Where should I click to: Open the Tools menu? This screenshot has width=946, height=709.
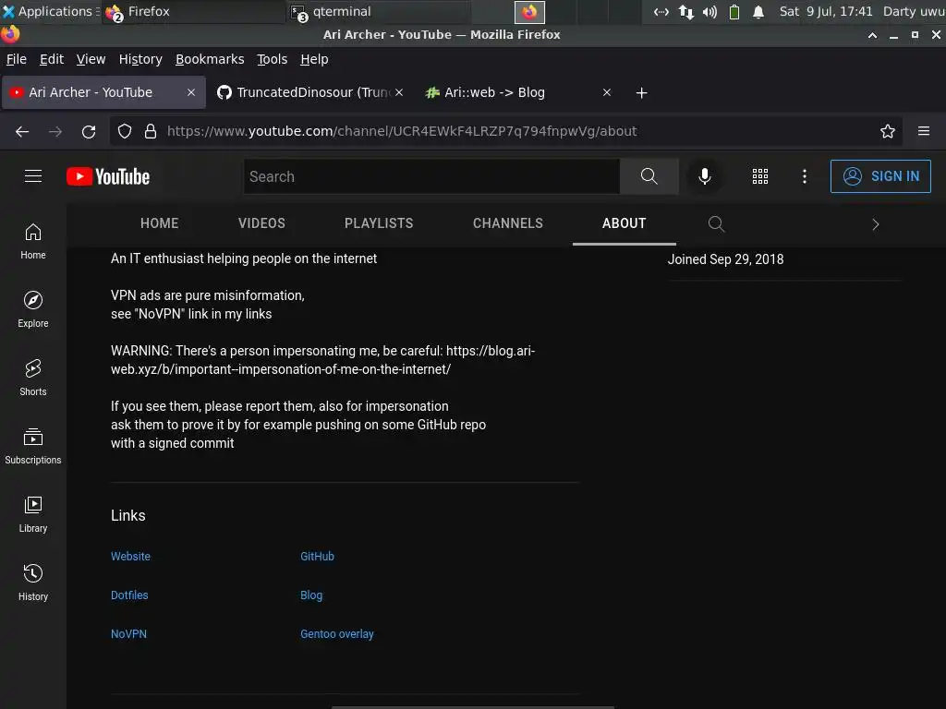tap(273, 59)
